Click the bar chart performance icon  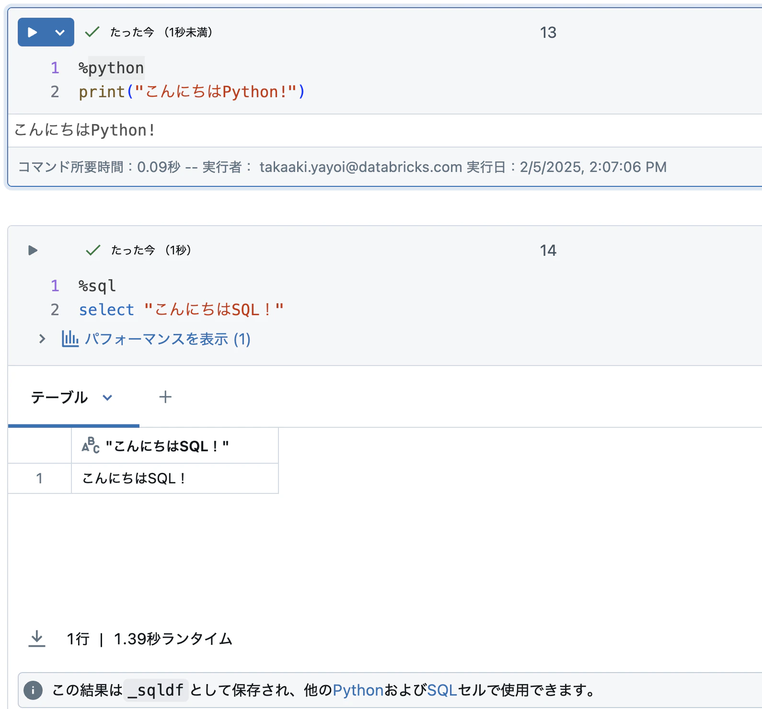pos(70,339)
